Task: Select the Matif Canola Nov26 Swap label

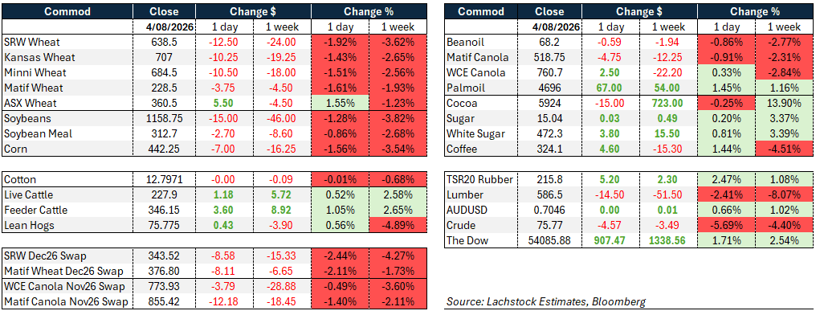Action: tap(66, 302)
